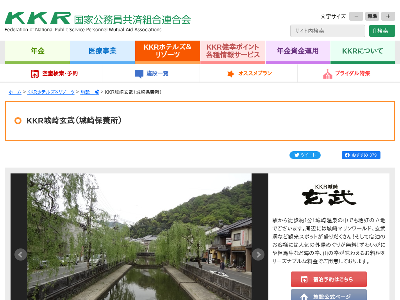Click the 駅から徒歩約1分 description paragraph

click(x=329, y=241)
